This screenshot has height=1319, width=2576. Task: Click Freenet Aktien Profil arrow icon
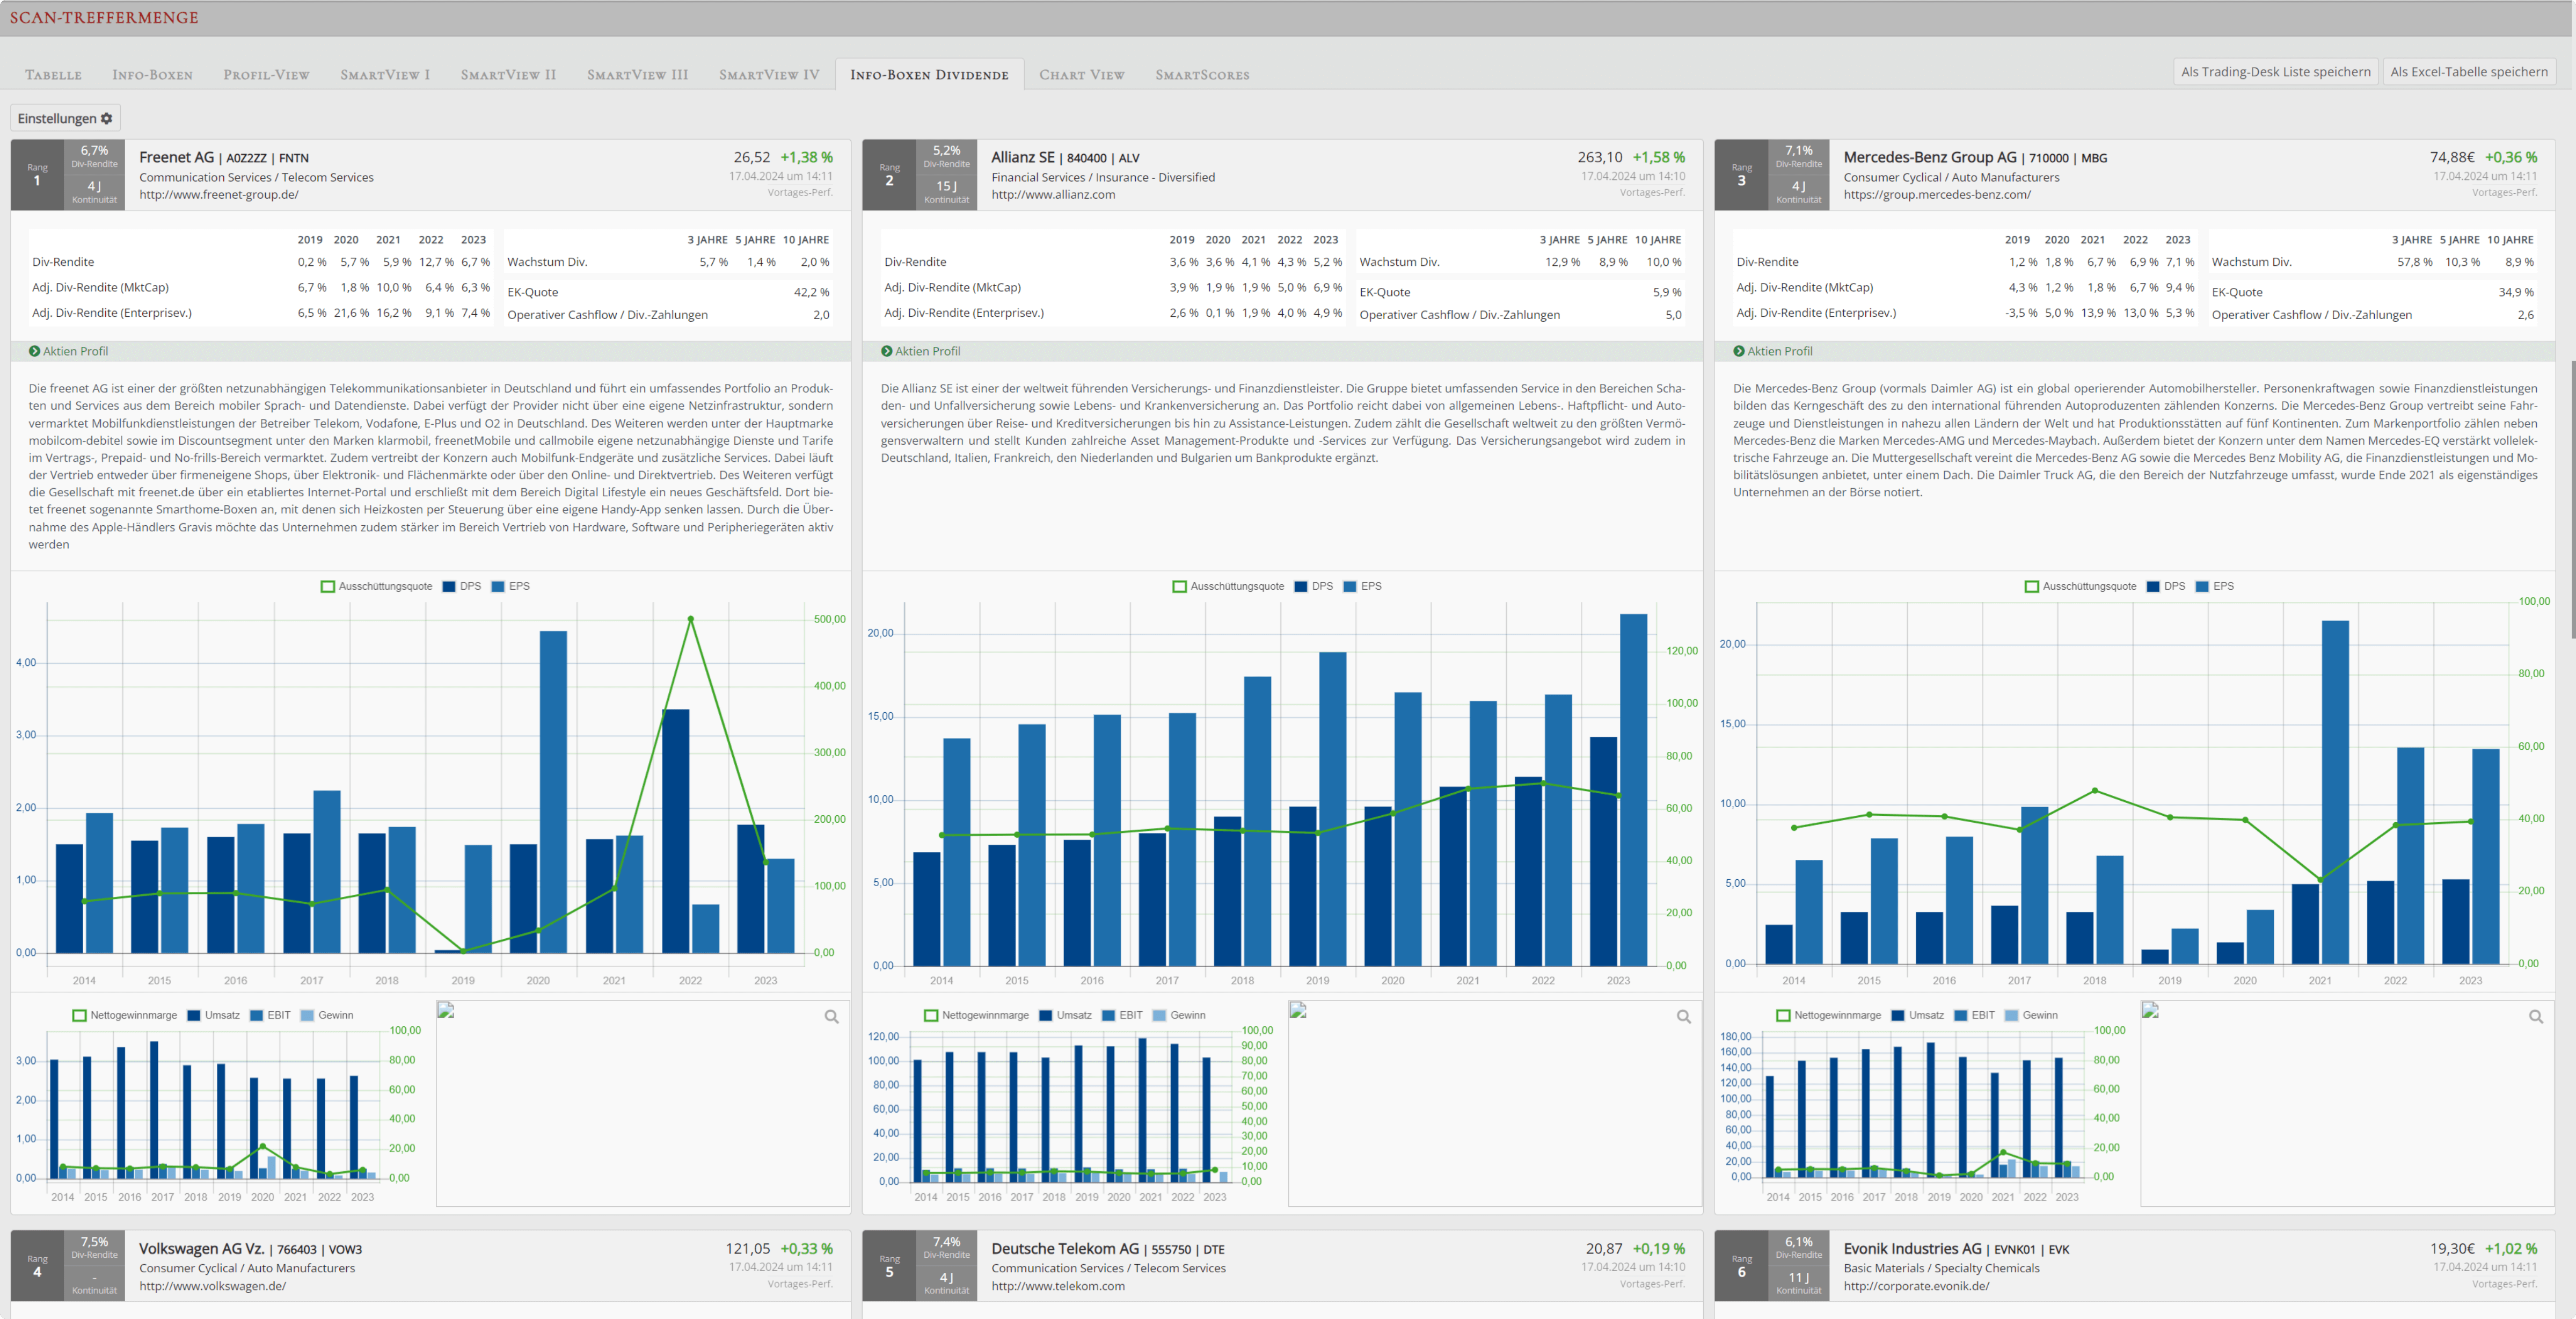35,351
